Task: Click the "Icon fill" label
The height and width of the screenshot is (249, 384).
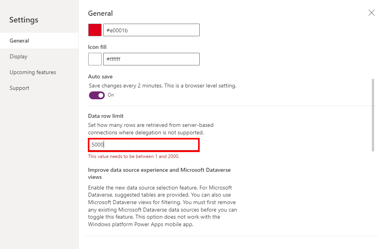Action: click(97, 47)
